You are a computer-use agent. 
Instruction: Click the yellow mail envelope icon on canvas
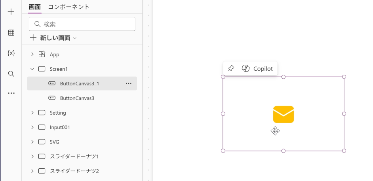coord(283,115)
